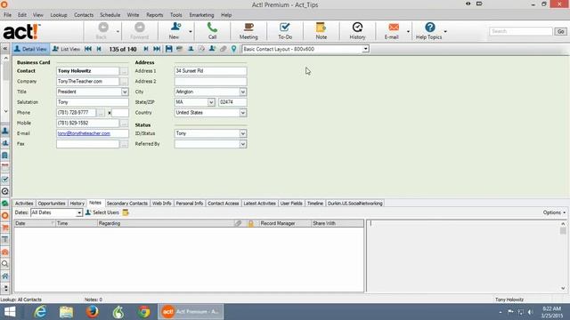The image size is (570, 320).
Task: Click the Call phone icon
Action: click(x=212, y=31)
